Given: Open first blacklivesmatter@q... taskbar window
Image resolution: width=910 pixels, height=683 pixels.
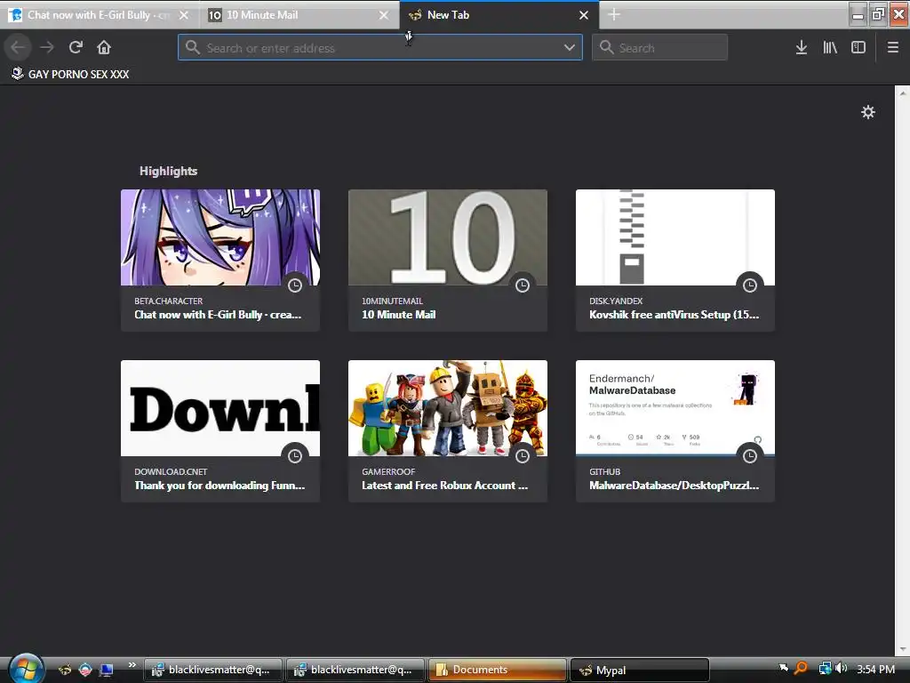Looking at the screenshot, I should coord(213,670).
